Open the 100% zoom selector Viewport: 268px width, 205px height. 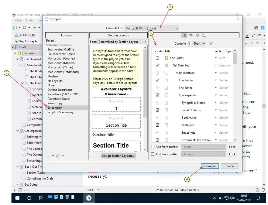coord(93,190)
